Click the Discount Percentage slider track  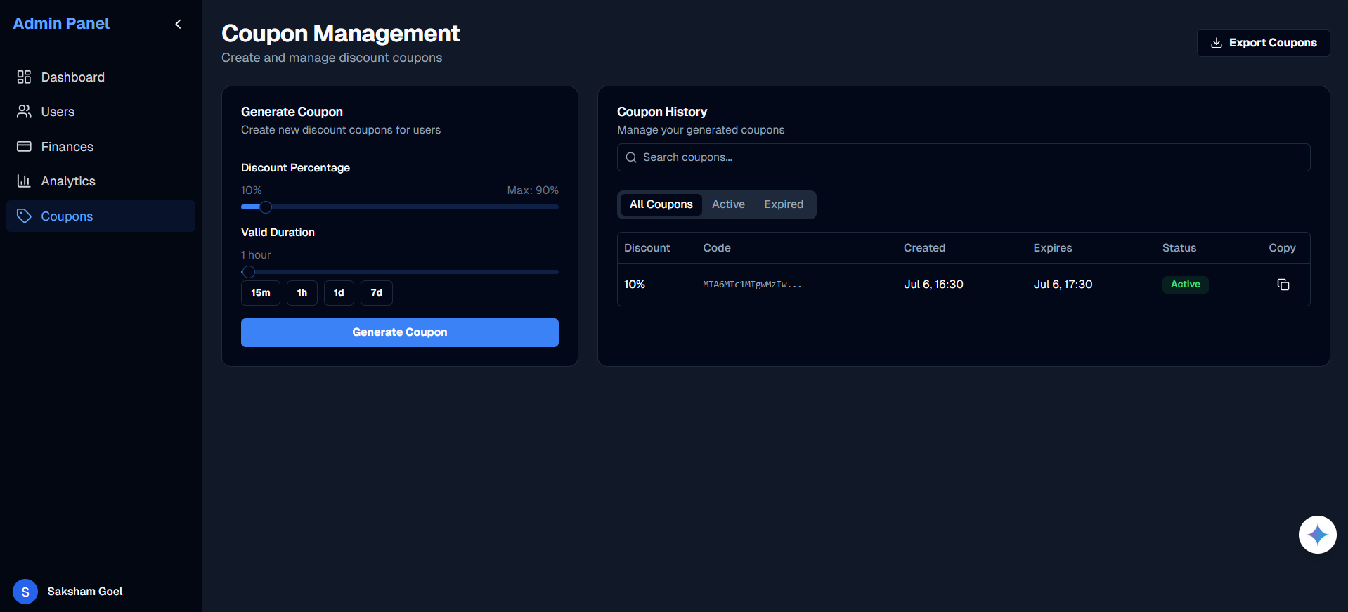[400, 207]
